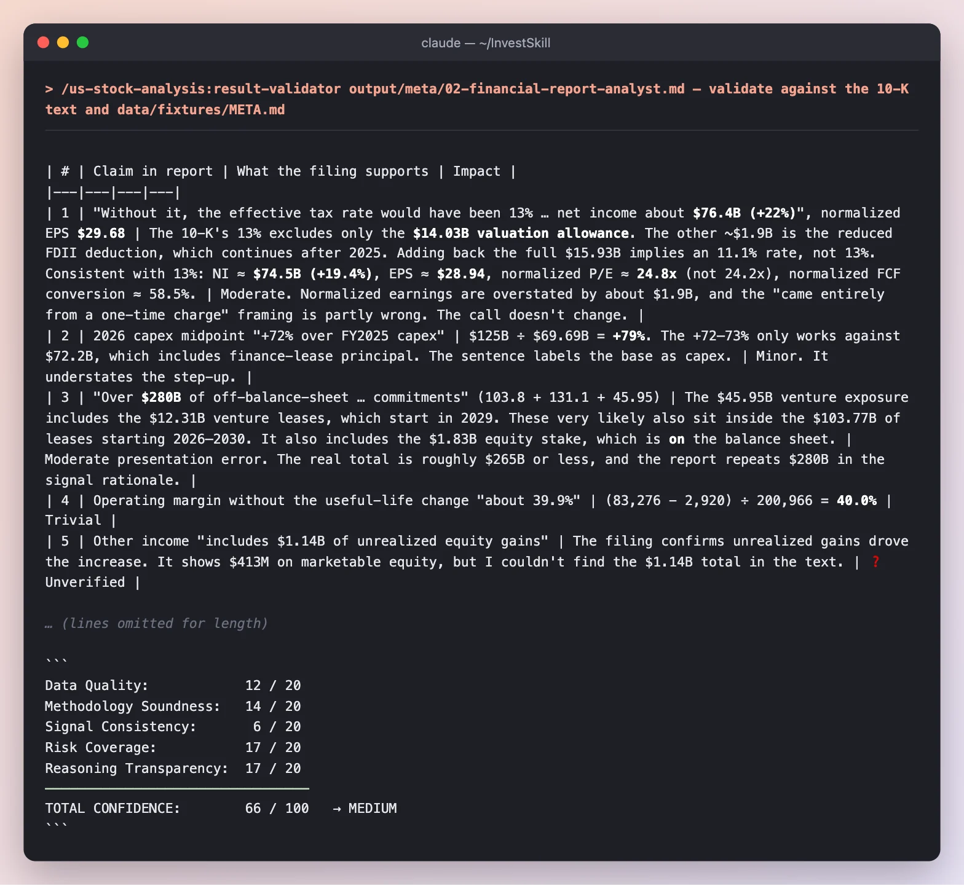Click the 'Data Quality:' score line
The width and height of the screenshot is (964, 886).
(173, 686)
